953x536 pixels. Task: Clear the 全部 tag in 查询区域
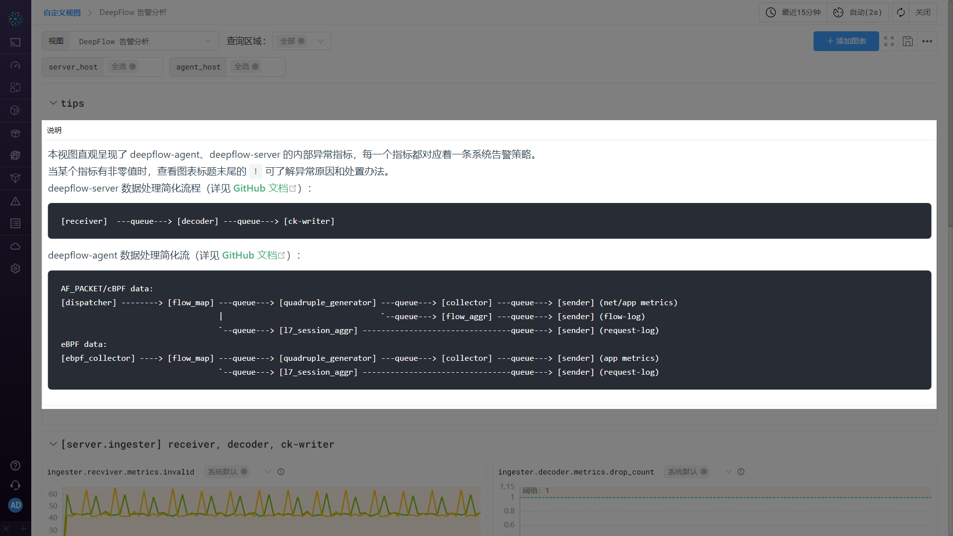pos(301,41)
